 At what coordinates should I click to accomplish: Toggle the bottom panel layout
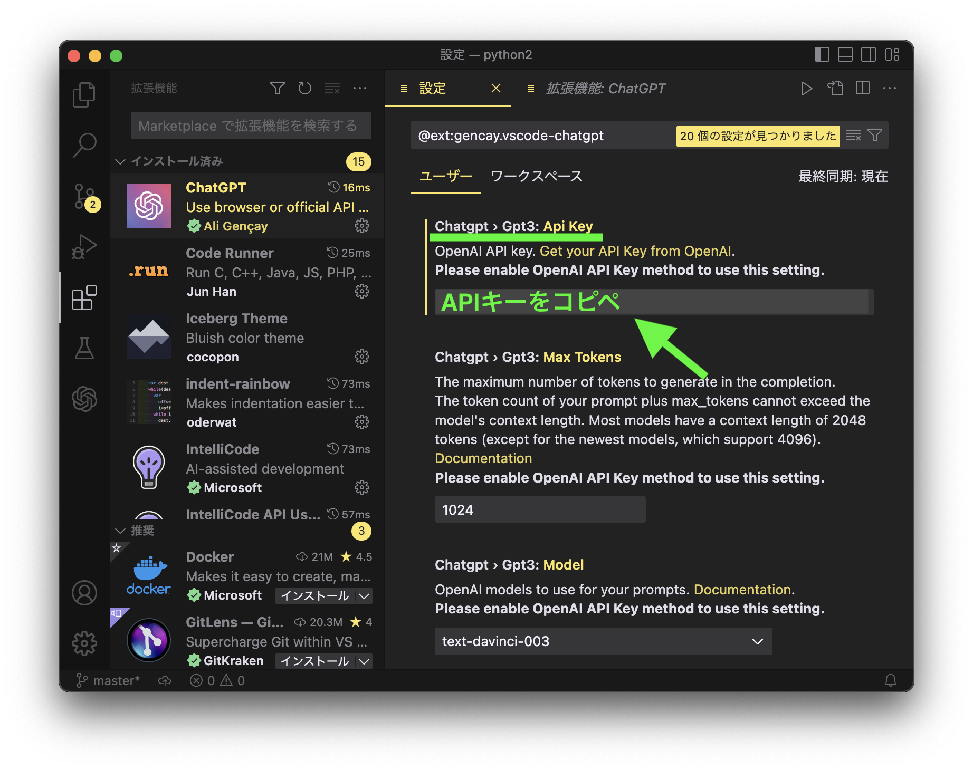point(845,55)
